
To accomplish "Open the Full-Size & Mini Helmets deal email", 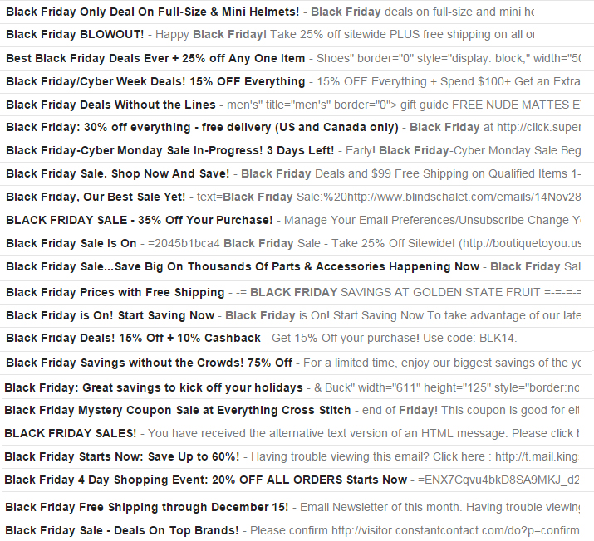I will coord(153,12).
